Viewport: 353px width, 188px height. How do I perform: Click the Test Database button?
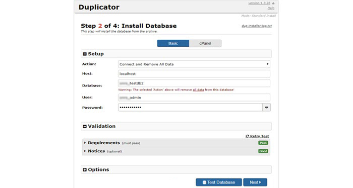tap(219, 182)
